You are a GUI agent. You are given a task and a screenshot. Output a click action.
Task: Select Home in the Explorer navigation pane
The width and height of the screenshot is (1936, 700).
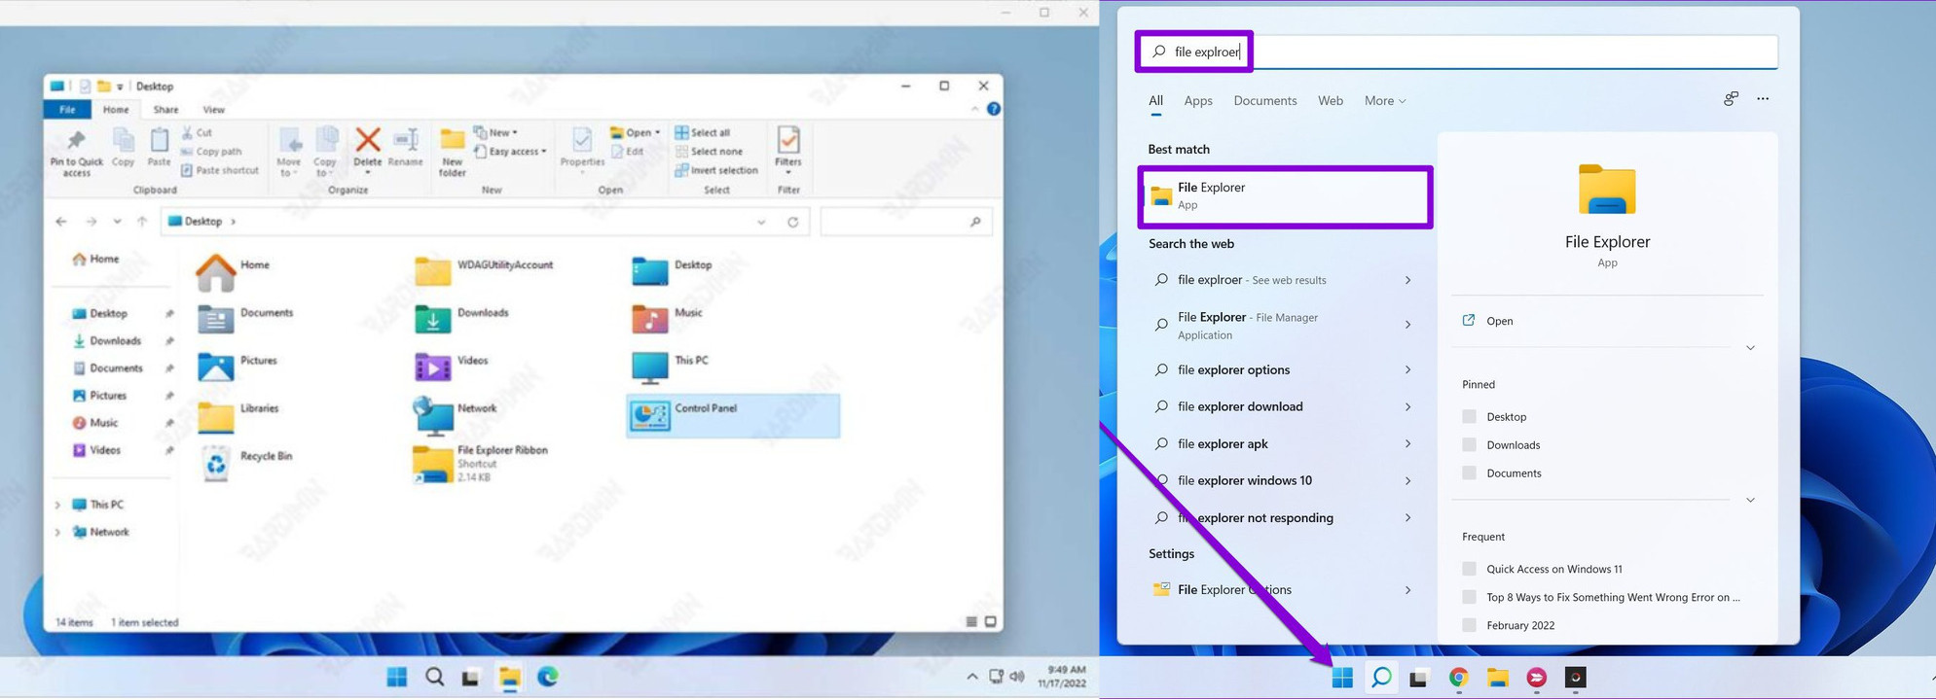pos(96,260)
